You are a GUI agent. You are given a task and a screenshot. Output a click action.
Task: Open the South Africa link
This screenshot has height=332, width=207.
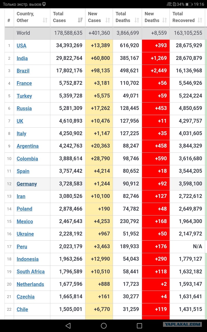[x=31, y=272]
